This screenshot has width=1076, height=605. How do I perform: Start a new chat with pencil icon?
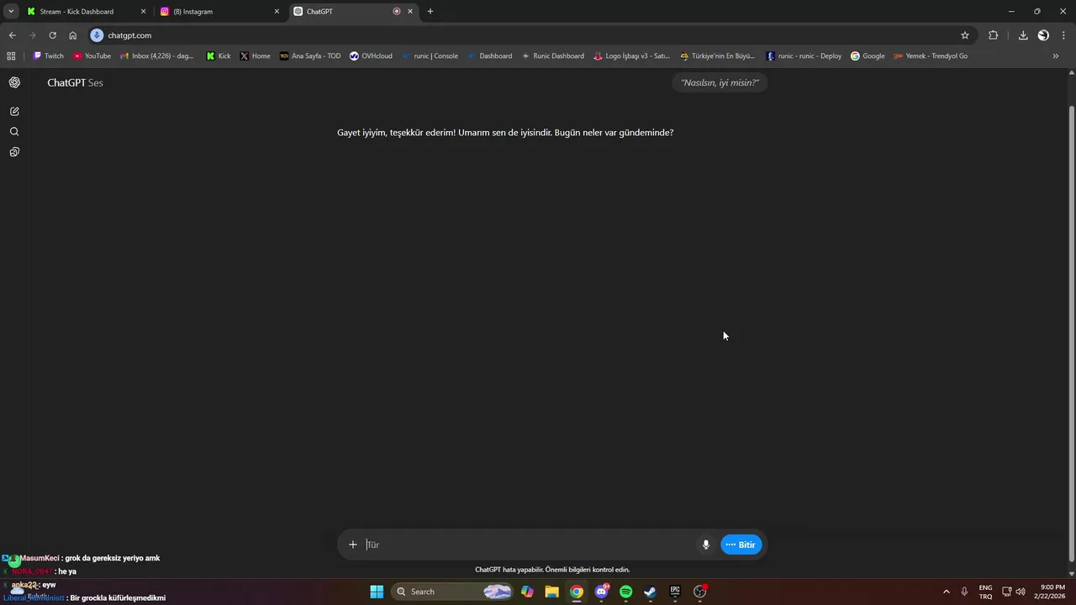pyautogui.click(x=14, y=111)
